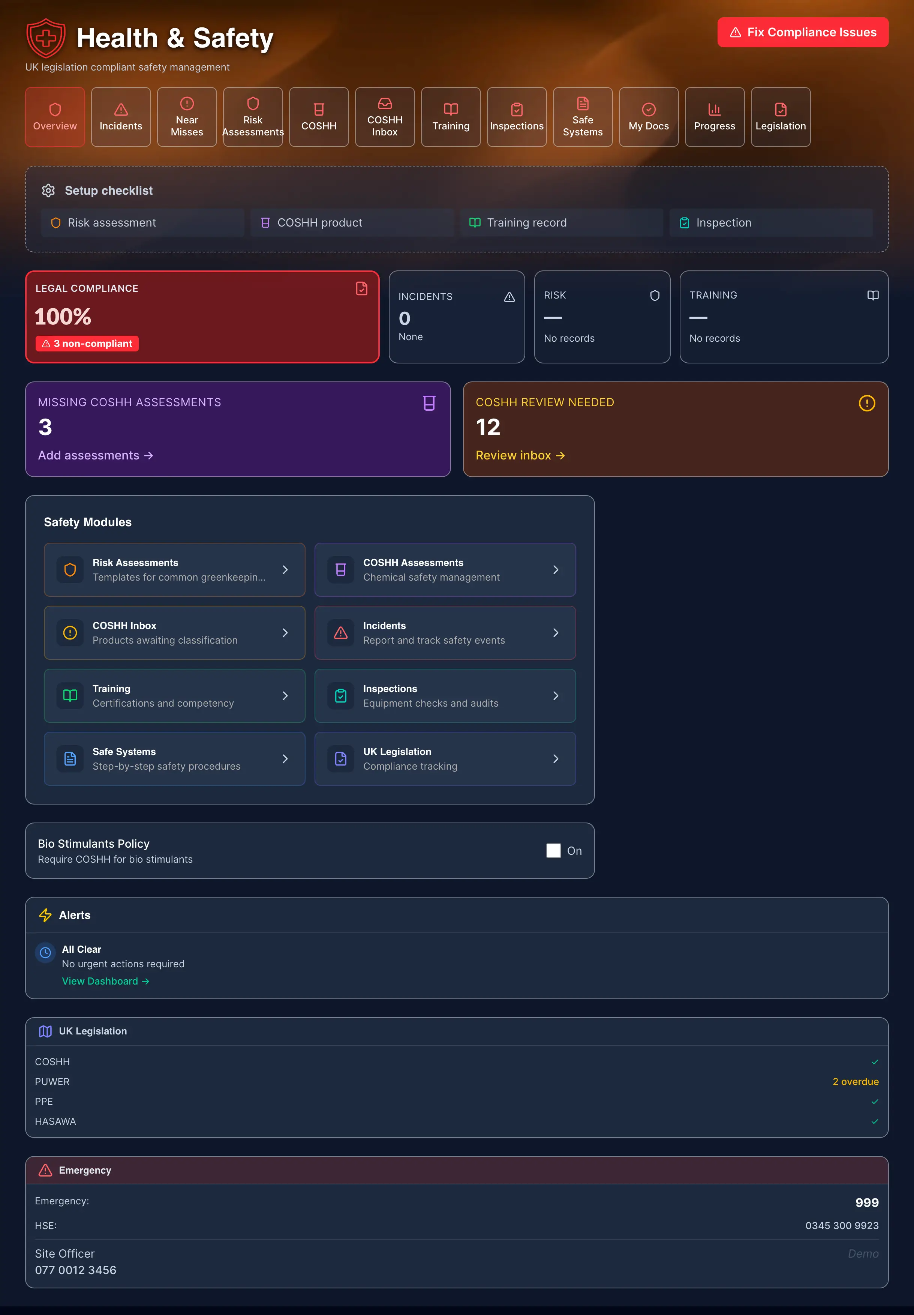Click the Fix Compliance Issues button

click(x=802, y=32)
